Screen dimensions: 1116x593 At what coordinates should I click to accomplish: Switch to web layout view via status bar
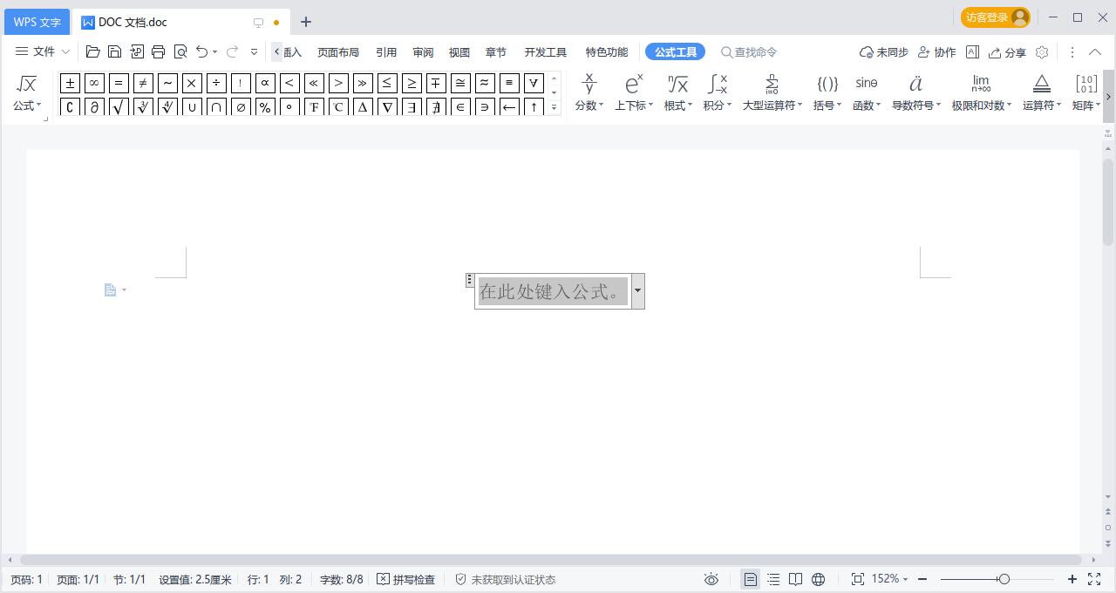click(x=818, y=578)
